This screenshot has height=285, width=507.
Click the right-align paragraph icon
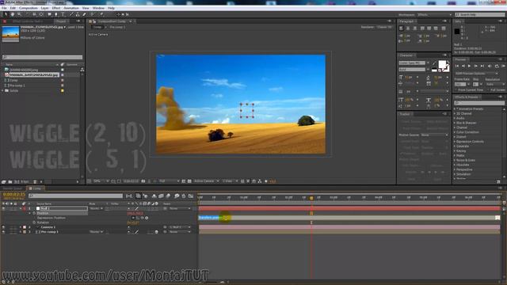415,28
